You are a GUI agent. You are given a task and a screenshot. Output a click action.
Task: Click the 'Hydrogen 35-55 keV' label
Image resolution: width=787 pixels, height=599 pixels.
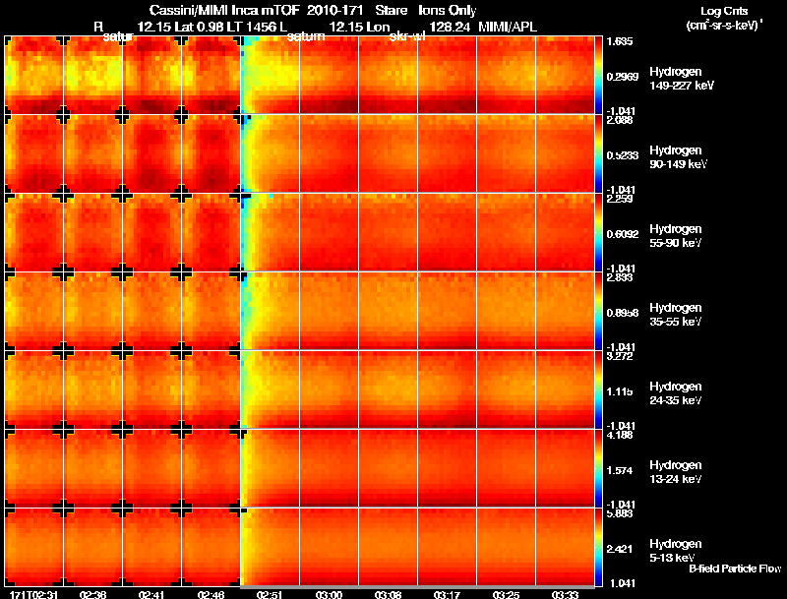[x=676, y=315]
